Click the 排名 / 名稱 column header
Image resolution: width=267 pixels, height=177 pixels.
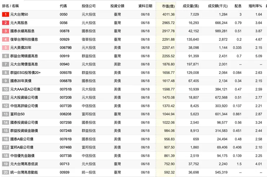pos(10,6)
